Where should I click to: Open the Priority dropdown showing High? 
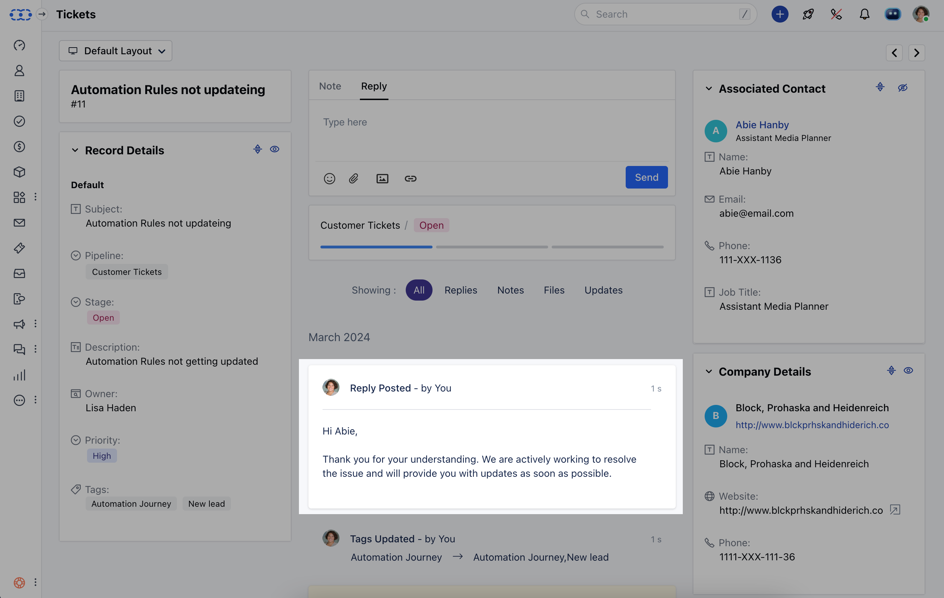pos(102,456)
